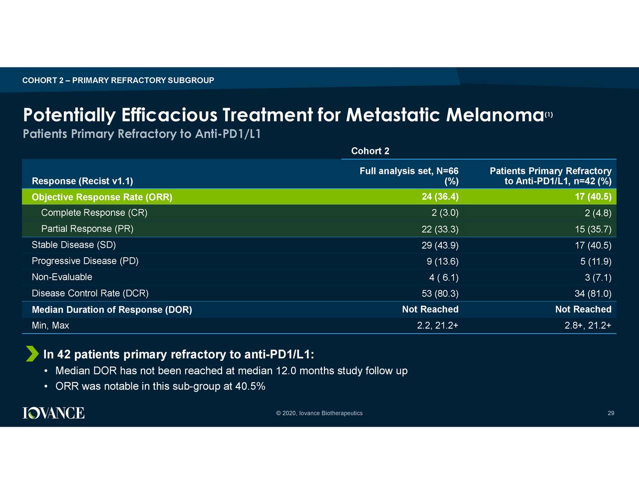
Task: Click the slide page number 29
Action: point(611,413)
